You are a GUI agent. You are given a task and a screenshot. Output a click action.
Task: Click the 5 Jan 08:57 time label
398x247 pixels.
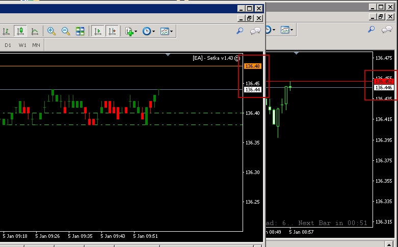(301, 232)
